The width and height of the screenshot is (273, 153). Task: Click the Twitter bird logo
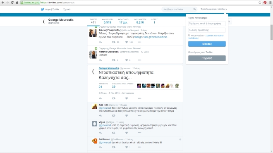[43, 9]
